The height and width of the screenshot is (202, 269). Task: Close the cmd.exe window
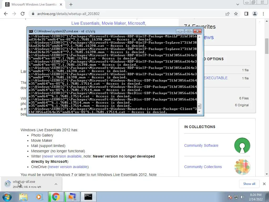[x=197, y=31]
